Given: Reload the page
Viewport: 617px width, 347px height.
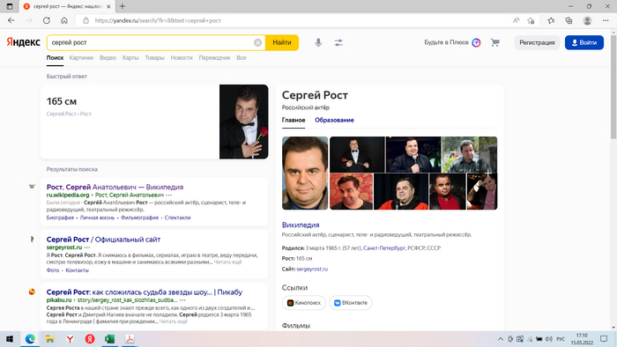Looking at the screenshot, I should coord(47,20).
